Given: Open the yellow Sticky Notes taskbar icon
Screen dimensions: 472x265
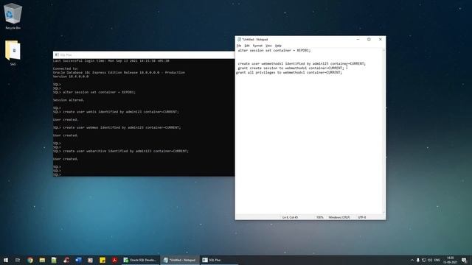Looking at the screenshot, I should click(103, 260).
